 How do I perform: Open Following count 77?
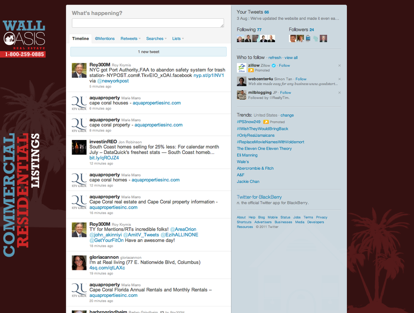pyautogui.click(x=259, y=29)
